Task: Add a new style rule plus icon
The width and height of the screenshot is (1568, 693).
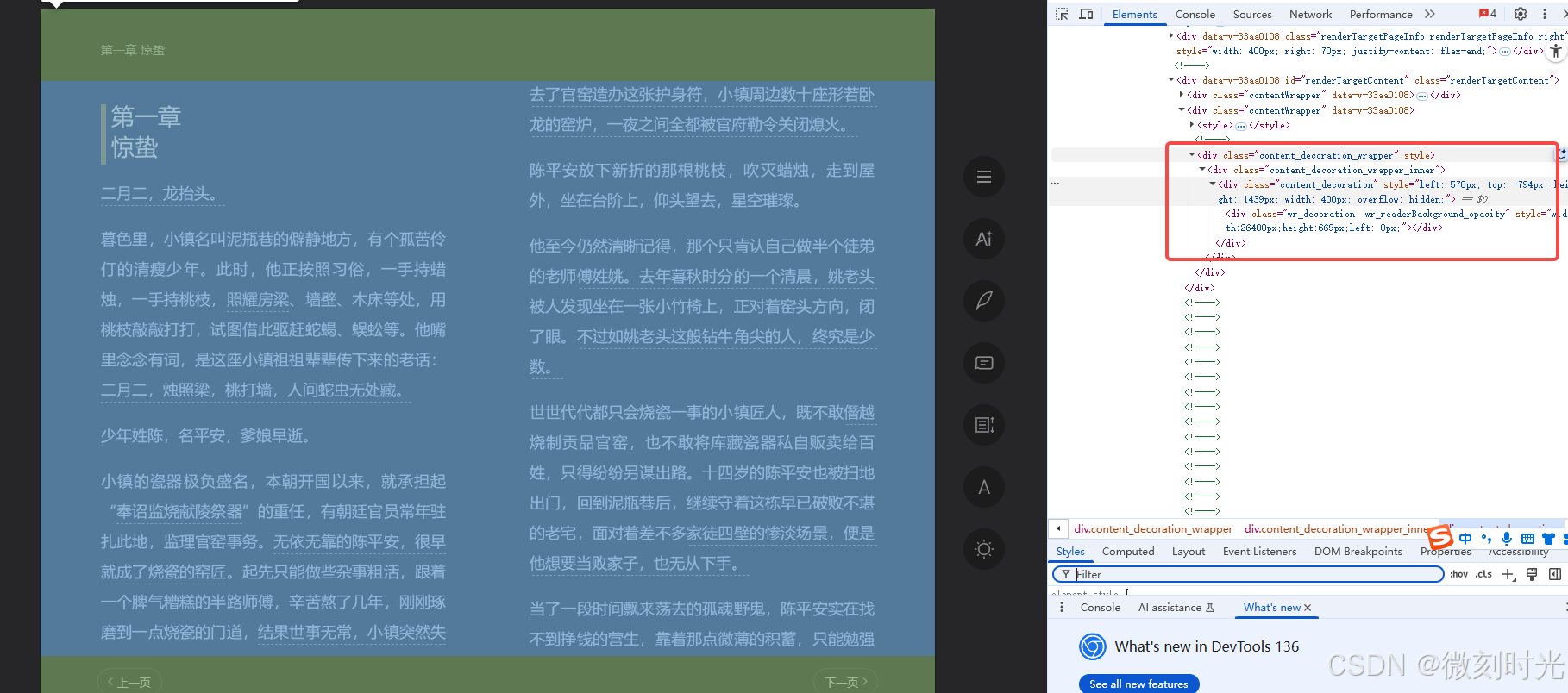Action: coord(1508,574)
